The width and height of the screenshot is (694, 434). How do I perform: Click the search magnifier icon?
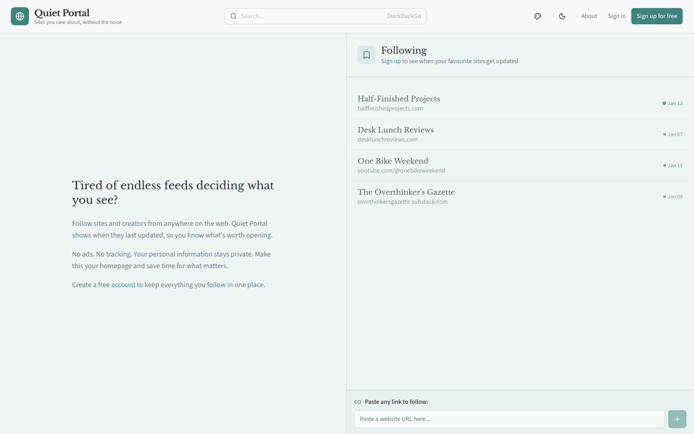pos(233,16)
